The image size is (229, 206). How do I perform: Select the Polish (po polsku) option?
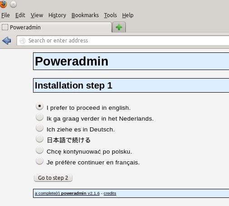[39, 150]
